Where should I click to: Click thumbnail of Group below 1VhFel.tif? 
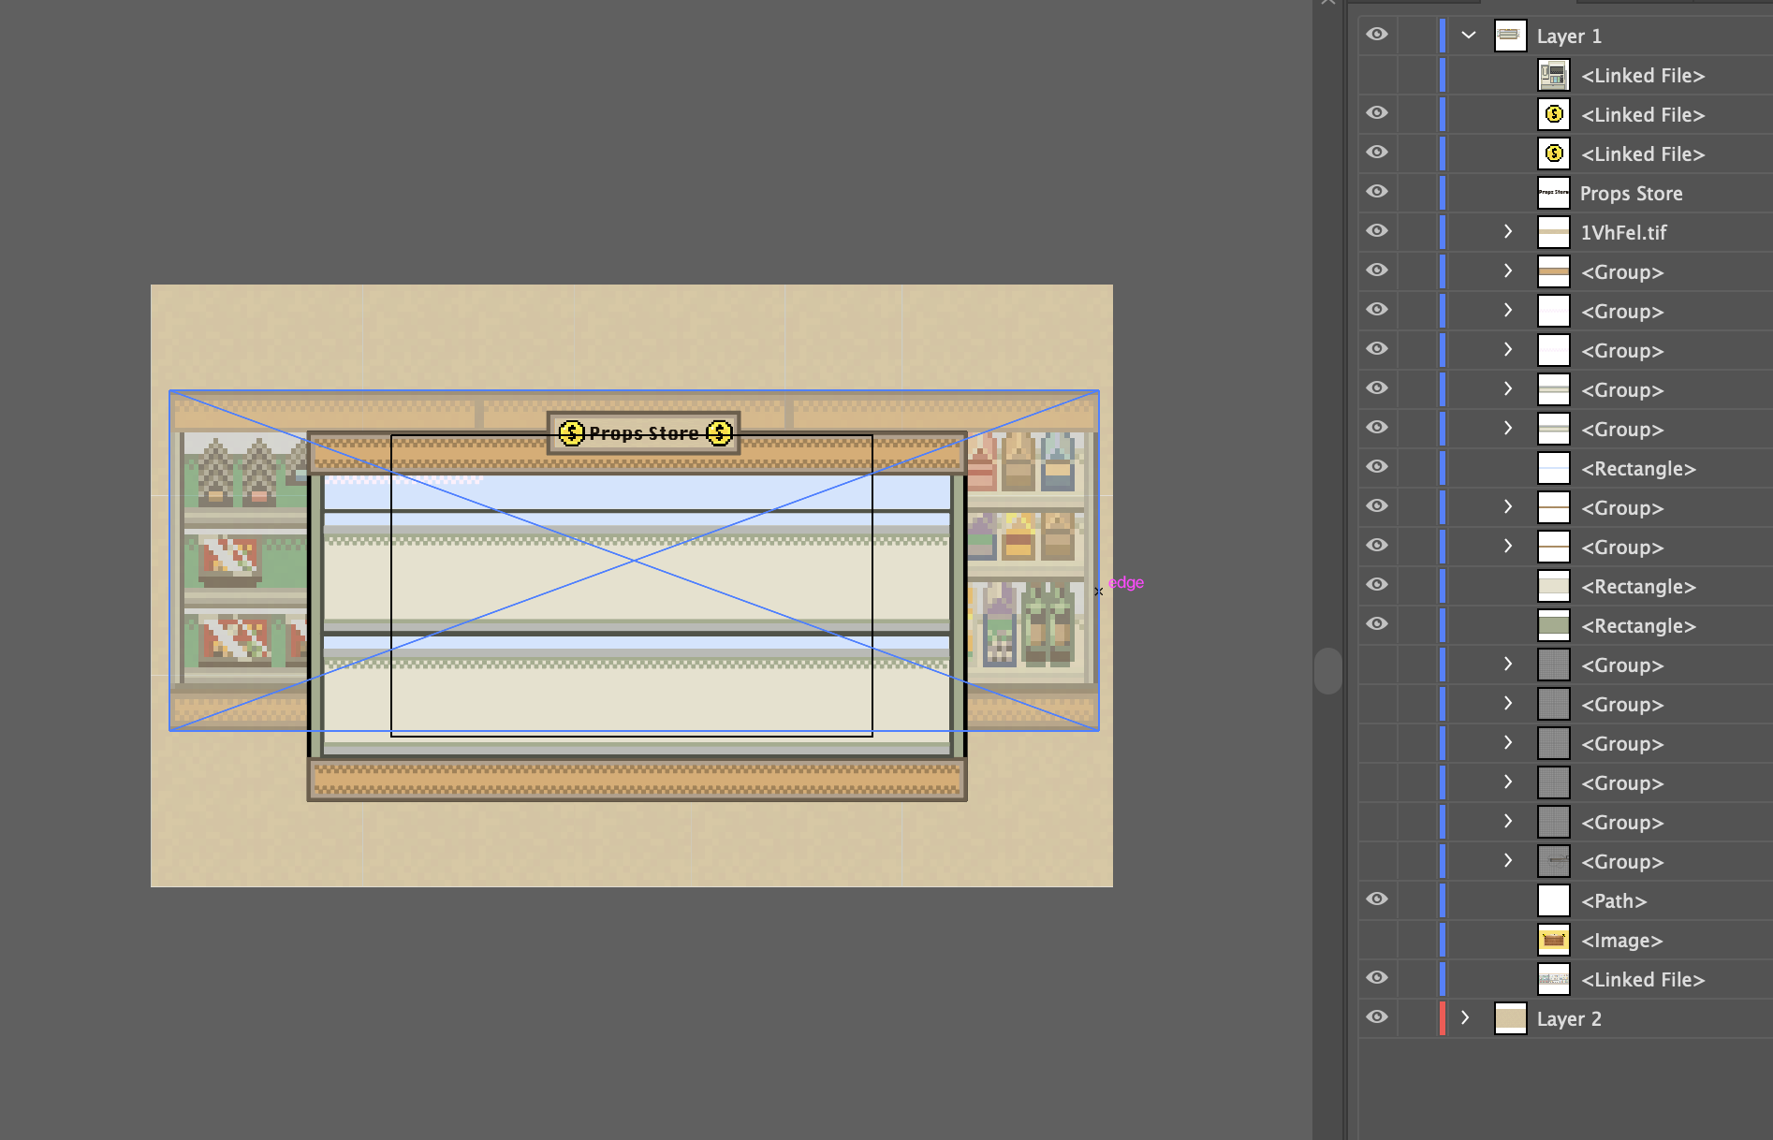click(x=1553, y=271)
